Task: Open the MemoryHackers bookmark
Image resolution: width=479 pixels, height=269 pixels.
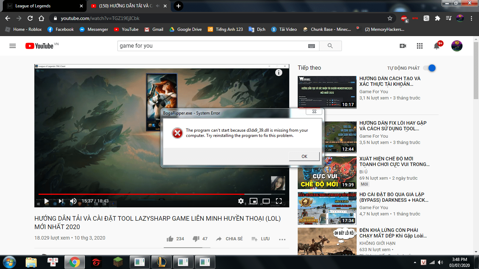Action: [380, 29]
